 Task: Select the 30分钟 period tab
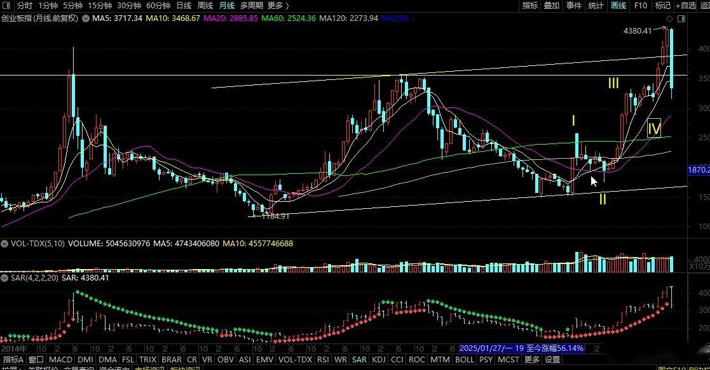129,6
